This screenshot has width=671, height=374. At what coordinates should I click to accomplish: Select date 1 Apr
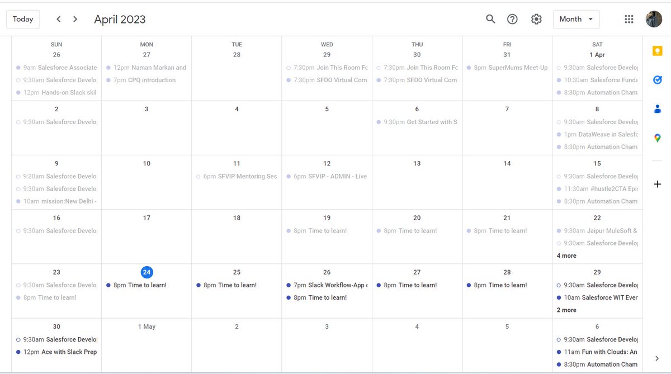pos(597,55)
